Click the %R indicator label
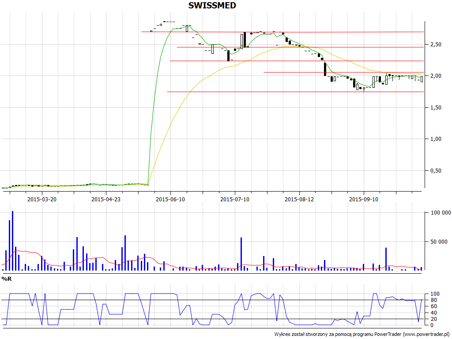This screenshot has width=452, height=339. click(x=6, y=279)
